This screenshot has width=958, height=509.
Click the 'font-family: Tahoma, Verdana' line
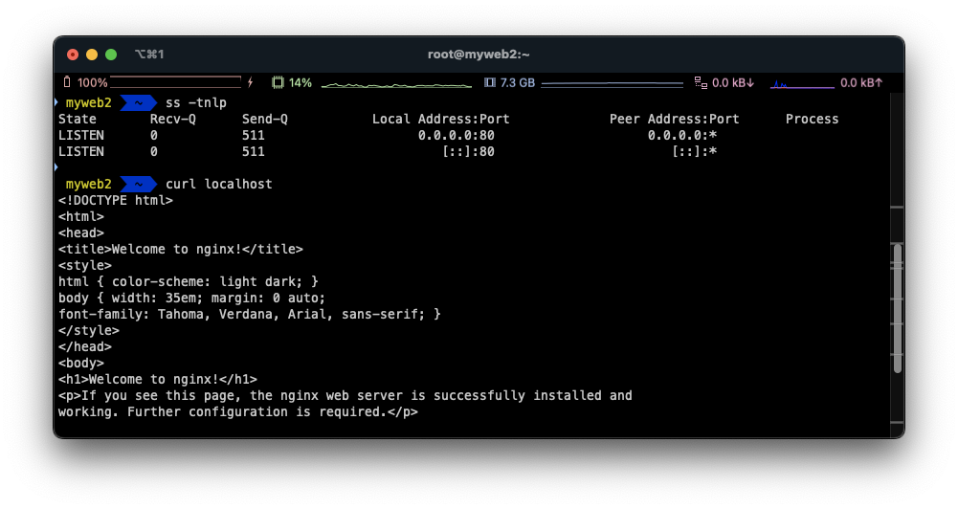coord(249,314)
